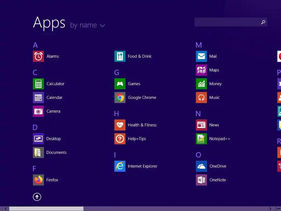Open the Camera app icon

pos(38,111)
